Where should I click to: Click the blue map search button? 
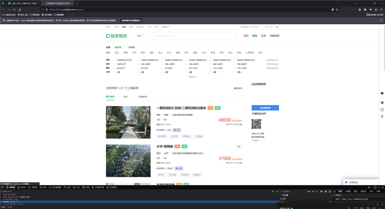pyautogui.click(x=265, y=108)
